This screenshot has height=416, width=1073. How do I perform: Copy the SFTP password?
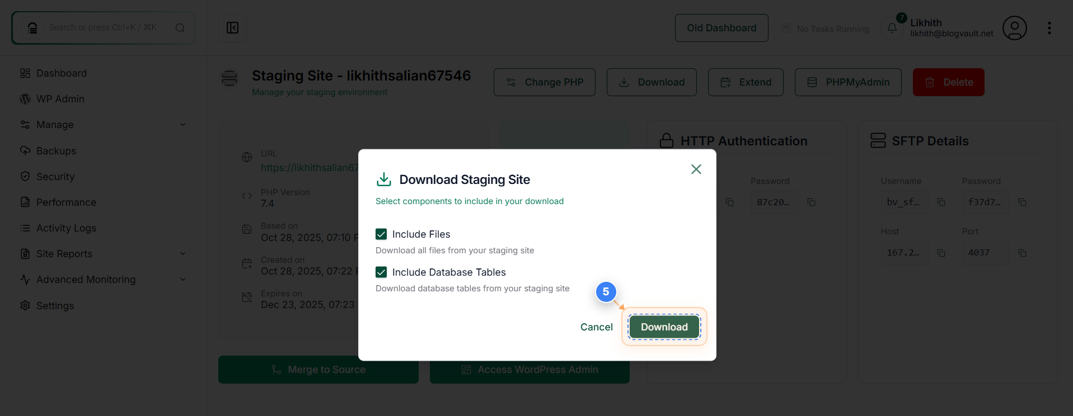click(x=1022, y=202)
